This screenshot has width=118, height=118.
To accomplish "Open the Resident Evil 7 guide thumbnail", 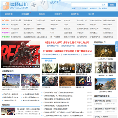I will (x=67, y=68).
